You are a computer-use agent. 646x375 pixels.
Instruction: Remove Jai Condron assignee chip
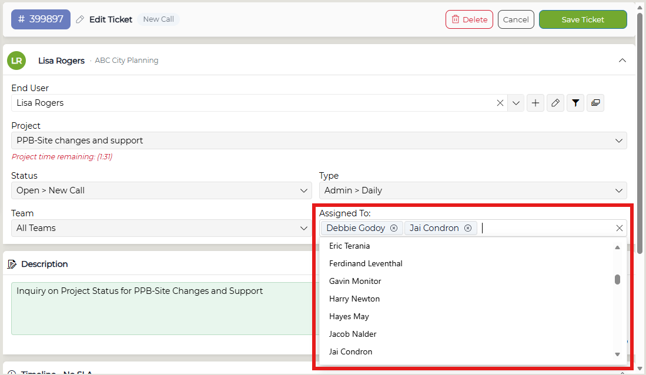468,228
